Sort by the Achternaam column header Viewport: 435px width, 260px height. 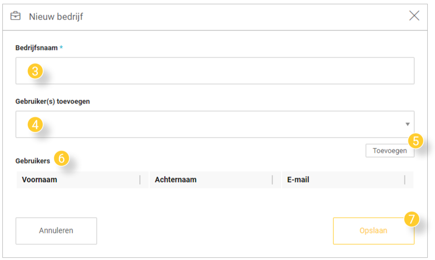(176, 180)
